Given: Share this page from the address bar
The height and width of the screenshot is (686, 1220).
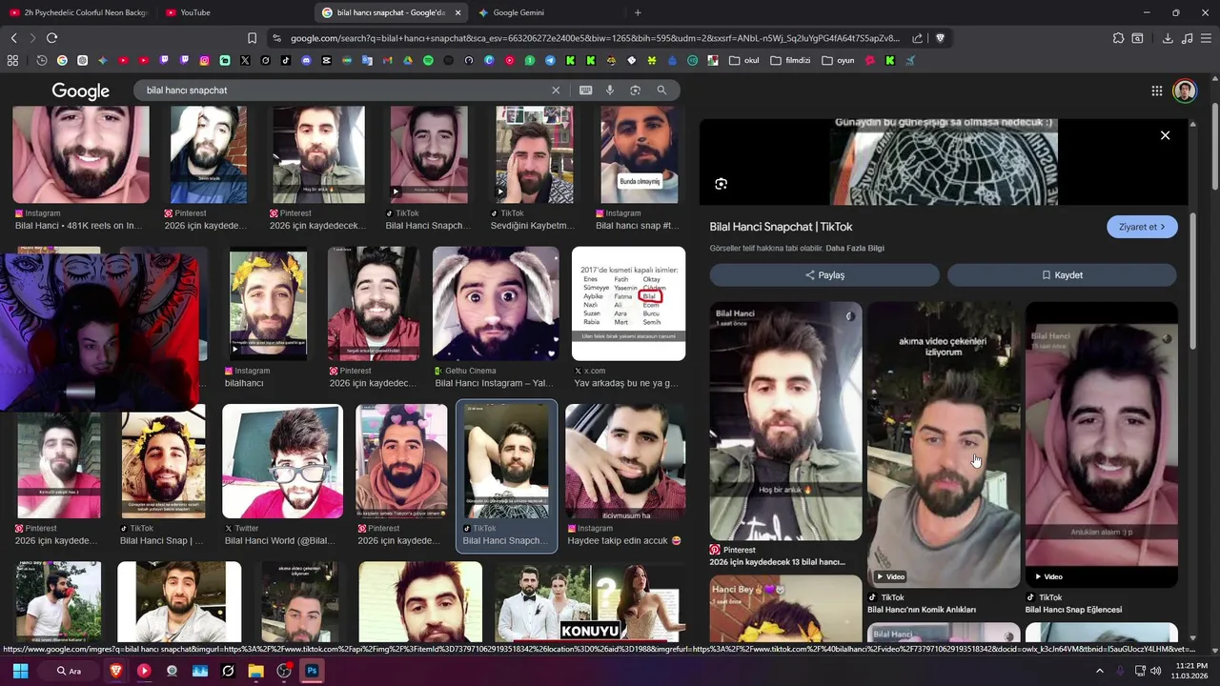Looking at the screenshot, I should coord(917,38).
